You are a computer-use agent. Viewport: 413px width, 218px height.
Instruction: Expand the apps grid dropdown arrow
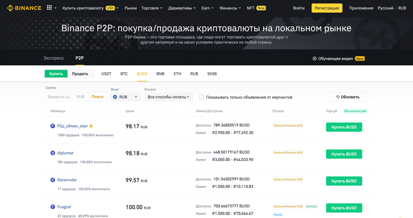click(55, 8)
